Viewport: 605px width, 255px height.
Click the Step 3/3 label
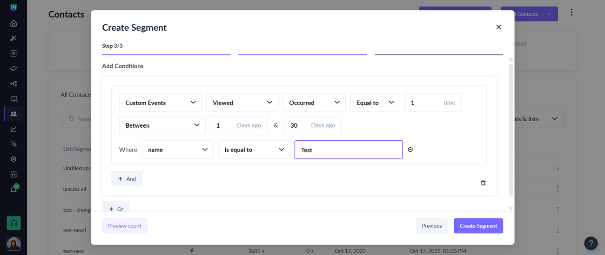112,46
